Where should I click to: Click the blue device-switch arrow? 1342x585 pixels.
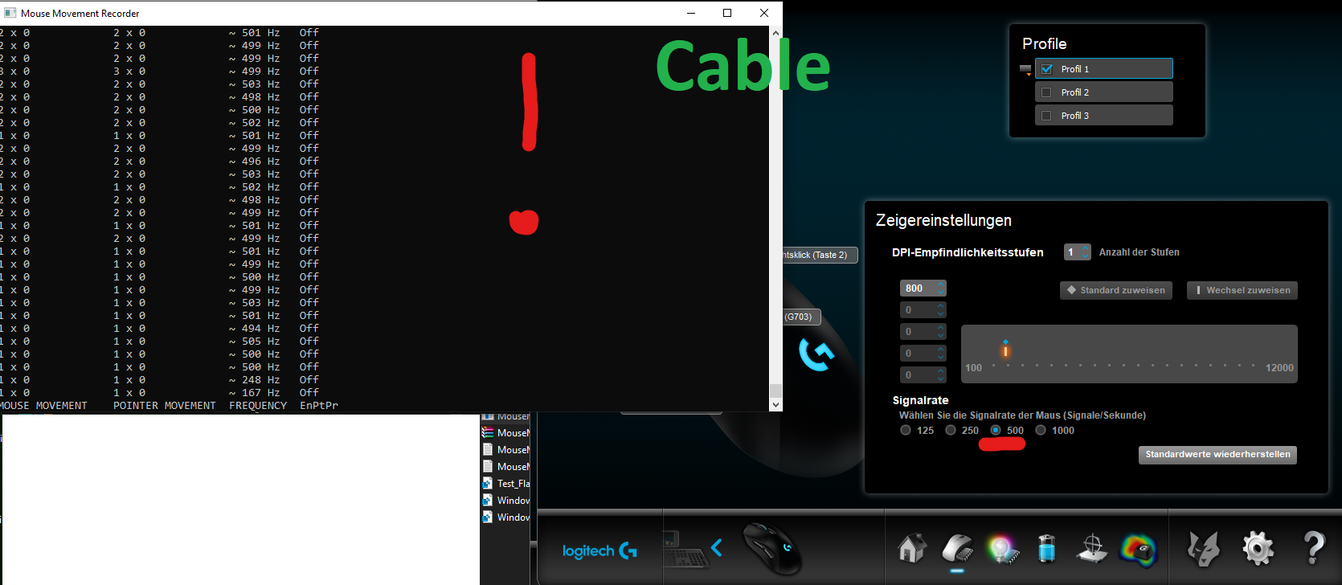716,548
